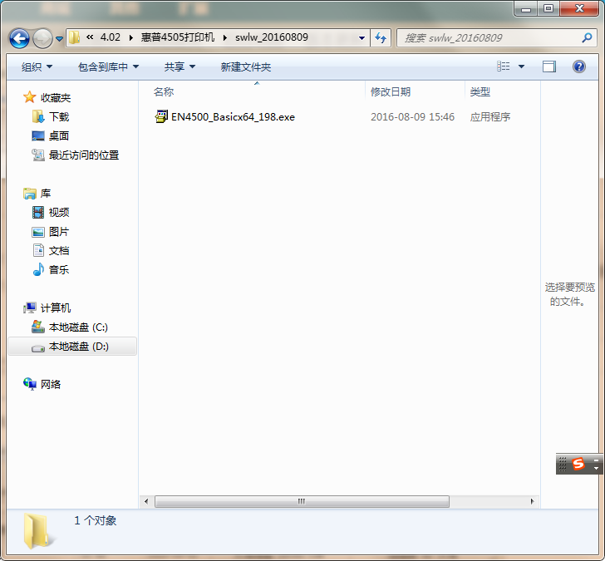The image size is (605, 561).
Task: Click the magnifier search icon
Action: tap(587, 37)
